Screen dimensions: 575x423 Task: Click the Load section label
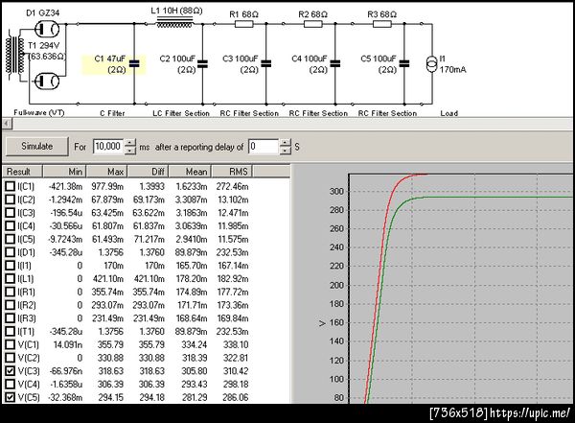point(448,113)
